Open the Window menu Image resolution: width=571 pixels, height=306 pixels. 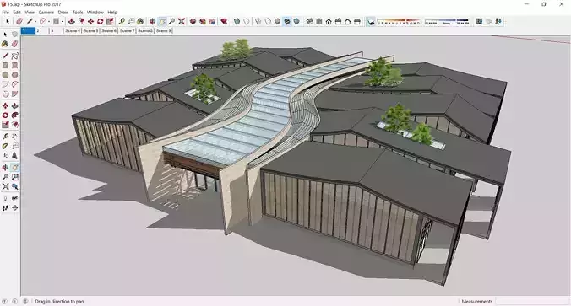click(95, 12)
